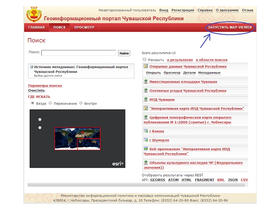Open the ПОИСК tab
Image resolution: width=280 pixels, height=210 pixels.
pos(59,28)
